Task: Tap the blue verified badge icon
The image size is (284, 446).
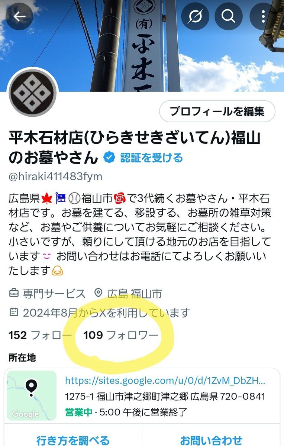Action: coord(109,158)
